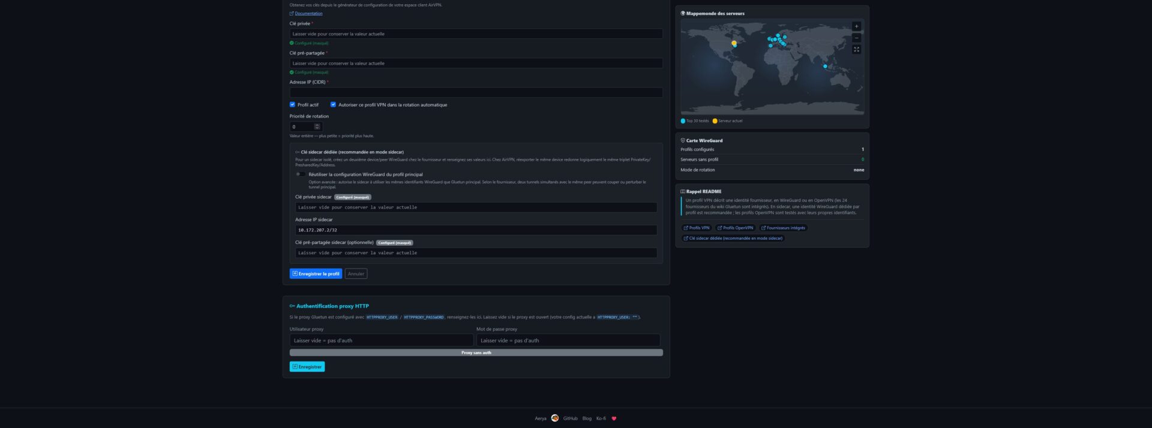Focus the Adresse IP (CIDR) input field
This screenshot has width=1152, height=428.
coord(476,92)
